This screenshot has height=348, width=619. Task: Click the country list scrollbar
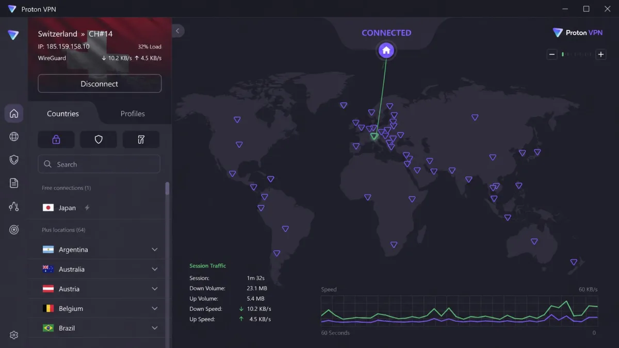[167, 189]
